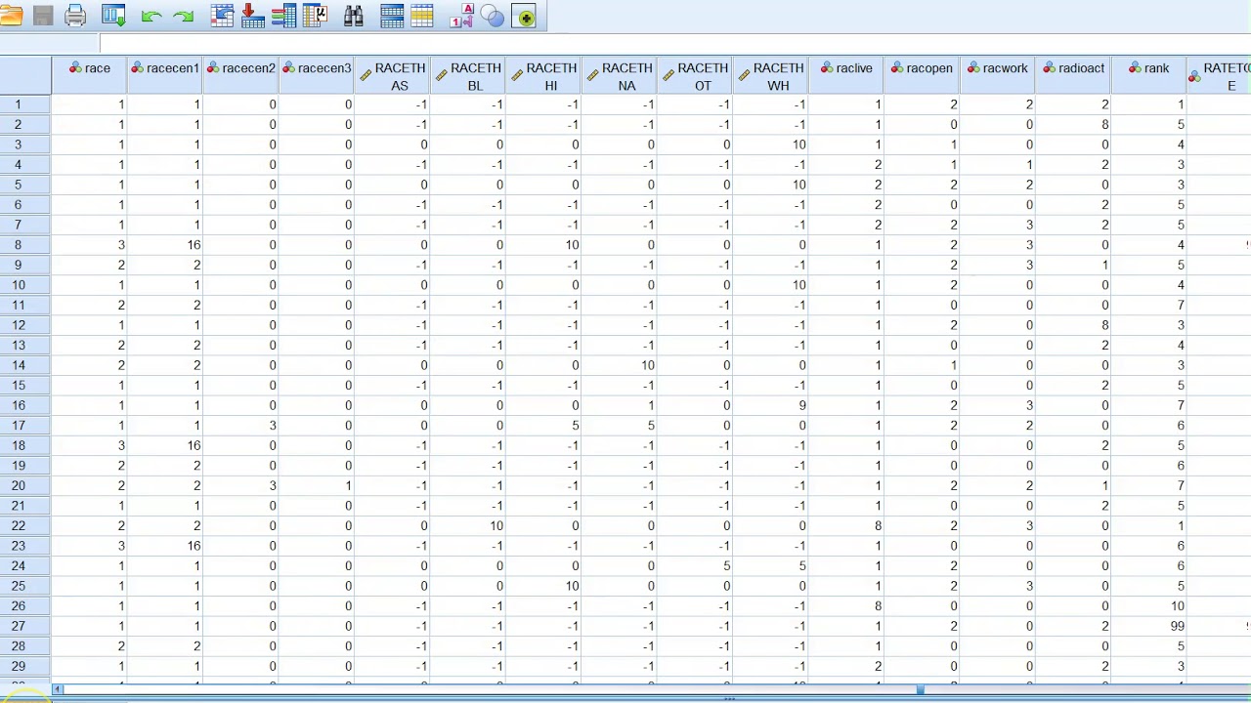Click racecen3 cell showing 1 in row 20
Viewport: 1251px width, 703px height.
pos(316,485)
